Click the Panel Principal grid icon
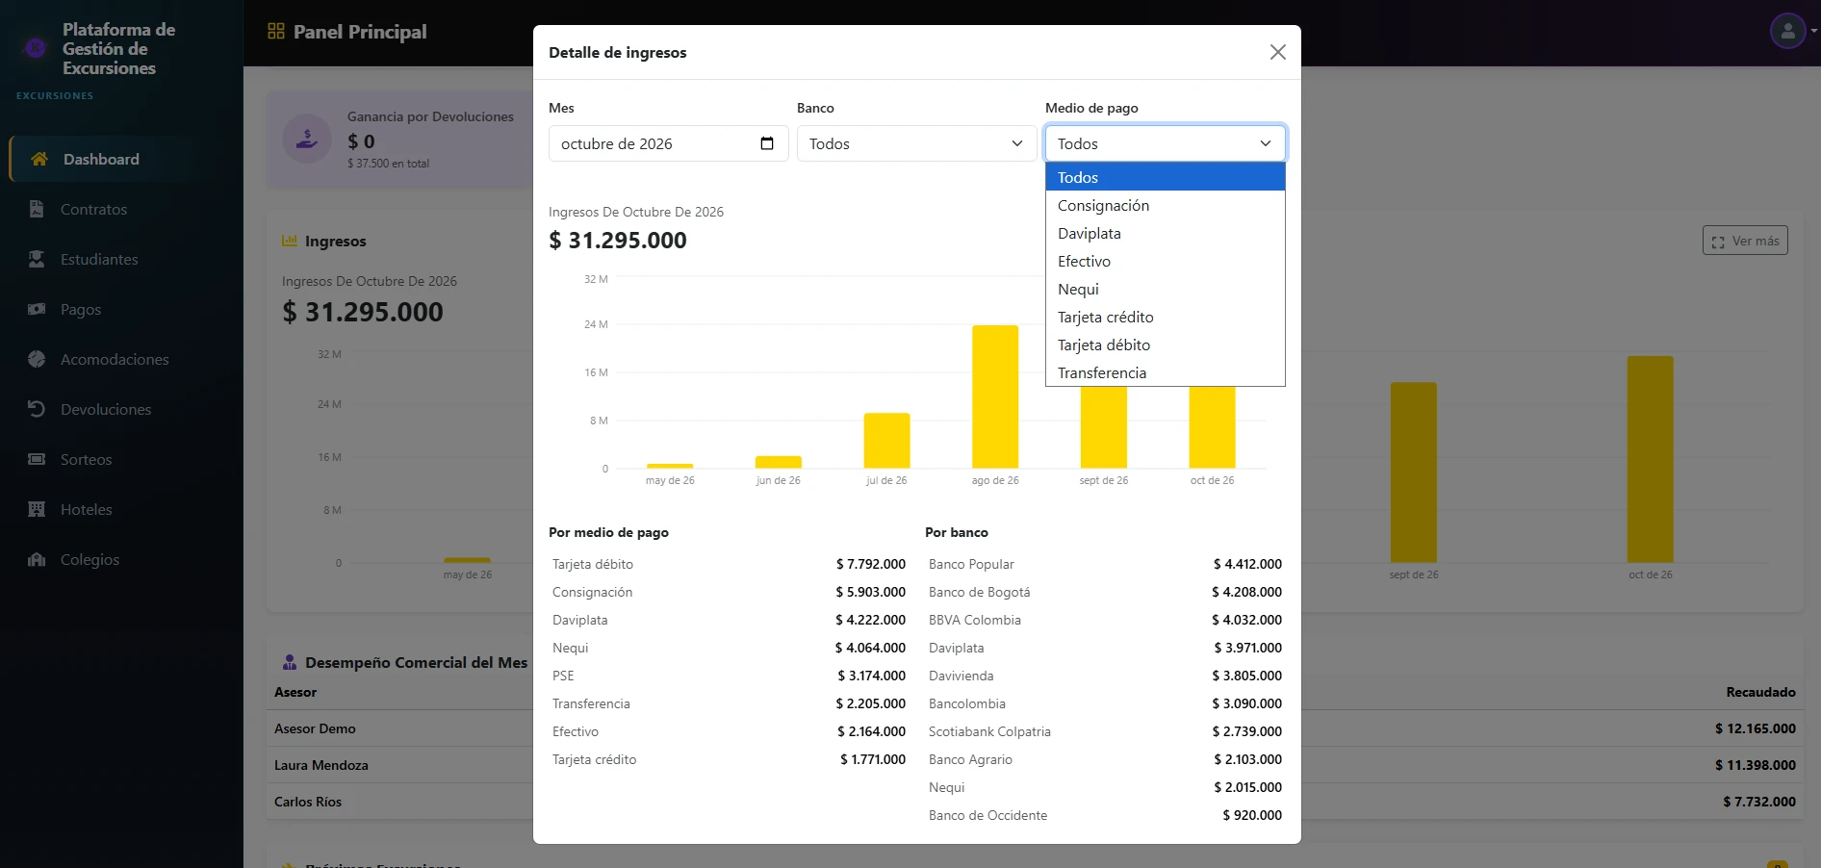Screen dimensions: 1821x868 click(x=276, y=31)
